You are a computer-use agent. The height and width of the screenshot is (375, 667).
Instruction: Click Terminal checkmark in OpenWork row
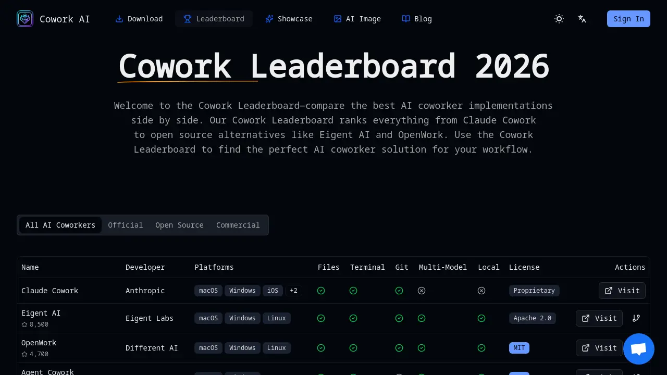353,348
